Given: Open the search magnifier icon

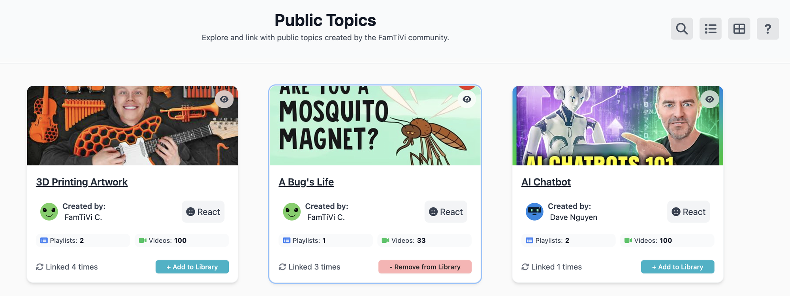Looking at the screenshot, I should point(681,29).
